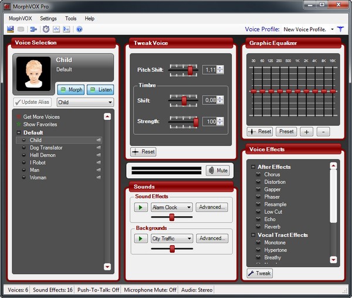This screenshot has height=298, width=352.
Task: Click the Pitch Shift slider handle
Action: 190,70
